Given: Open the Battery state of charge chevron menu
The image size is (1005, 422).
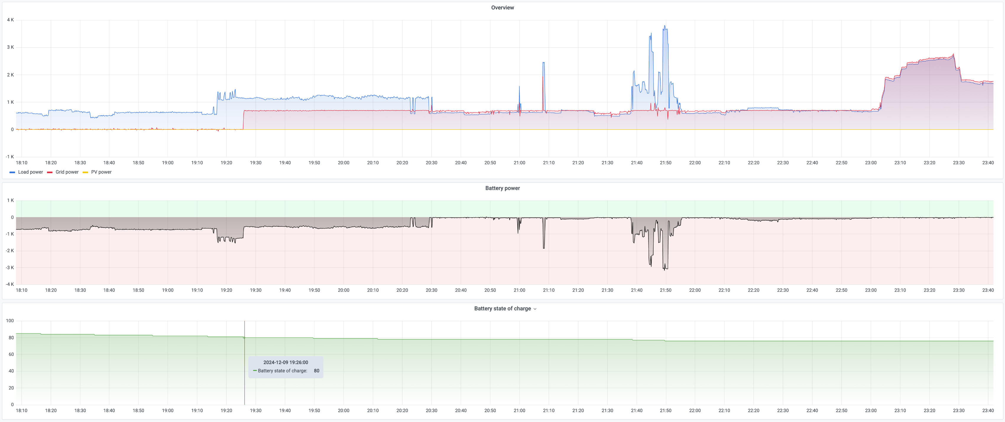Looking at the screenshot, I should 535,309.
